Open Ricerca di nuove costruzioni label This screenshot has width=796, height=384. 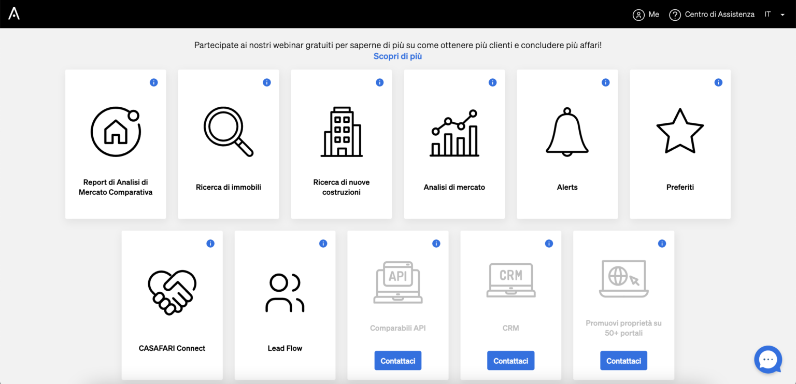[342, 187]
